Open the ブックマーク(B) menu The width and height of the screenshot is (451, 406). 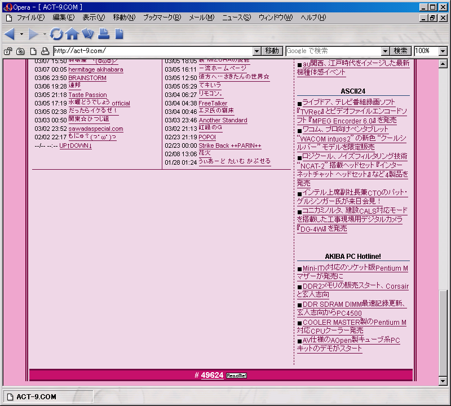pyautogui.click(x=162, y=17)
